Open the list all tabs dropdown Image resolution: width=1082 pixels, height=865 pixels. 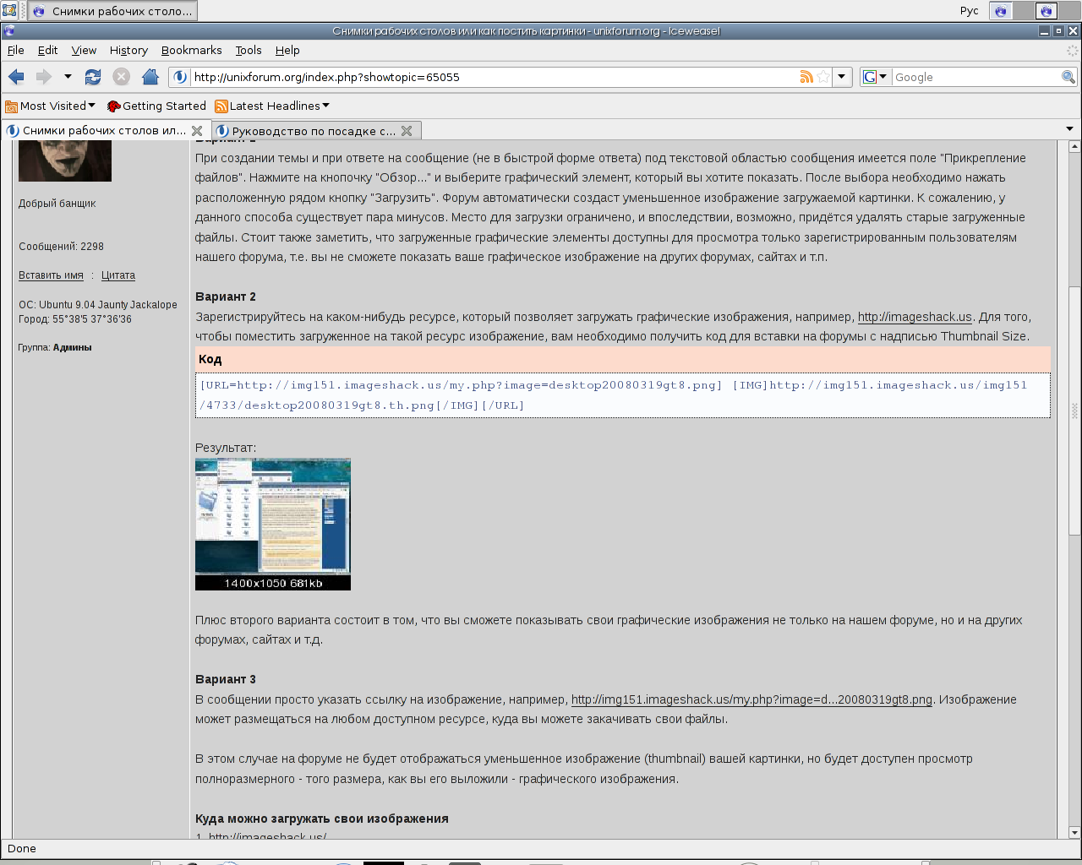pos(1069,129)
